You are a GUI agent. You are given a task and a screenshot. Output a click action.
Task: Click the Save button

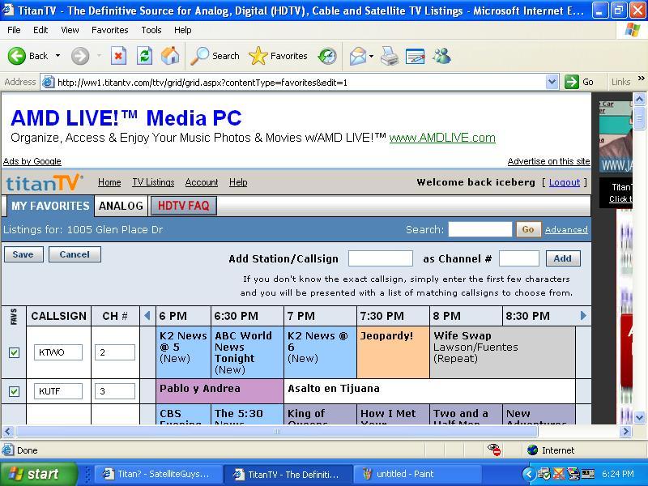coord(23,254)
